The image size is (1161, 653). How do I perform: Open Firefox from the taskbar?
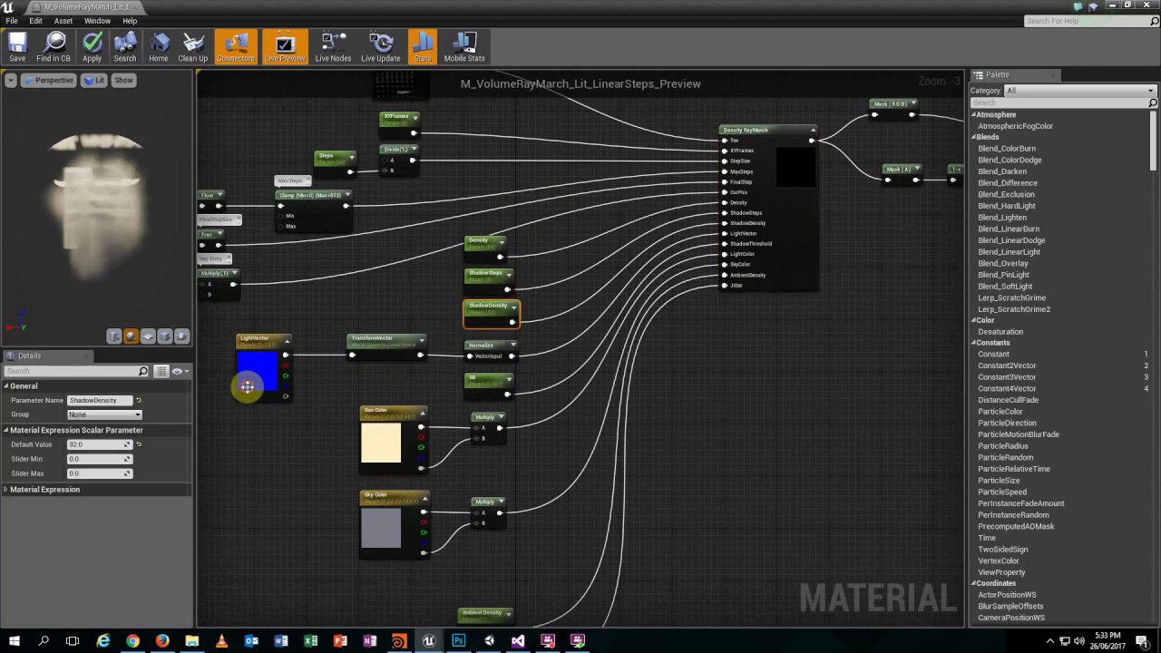pos(162,641)
